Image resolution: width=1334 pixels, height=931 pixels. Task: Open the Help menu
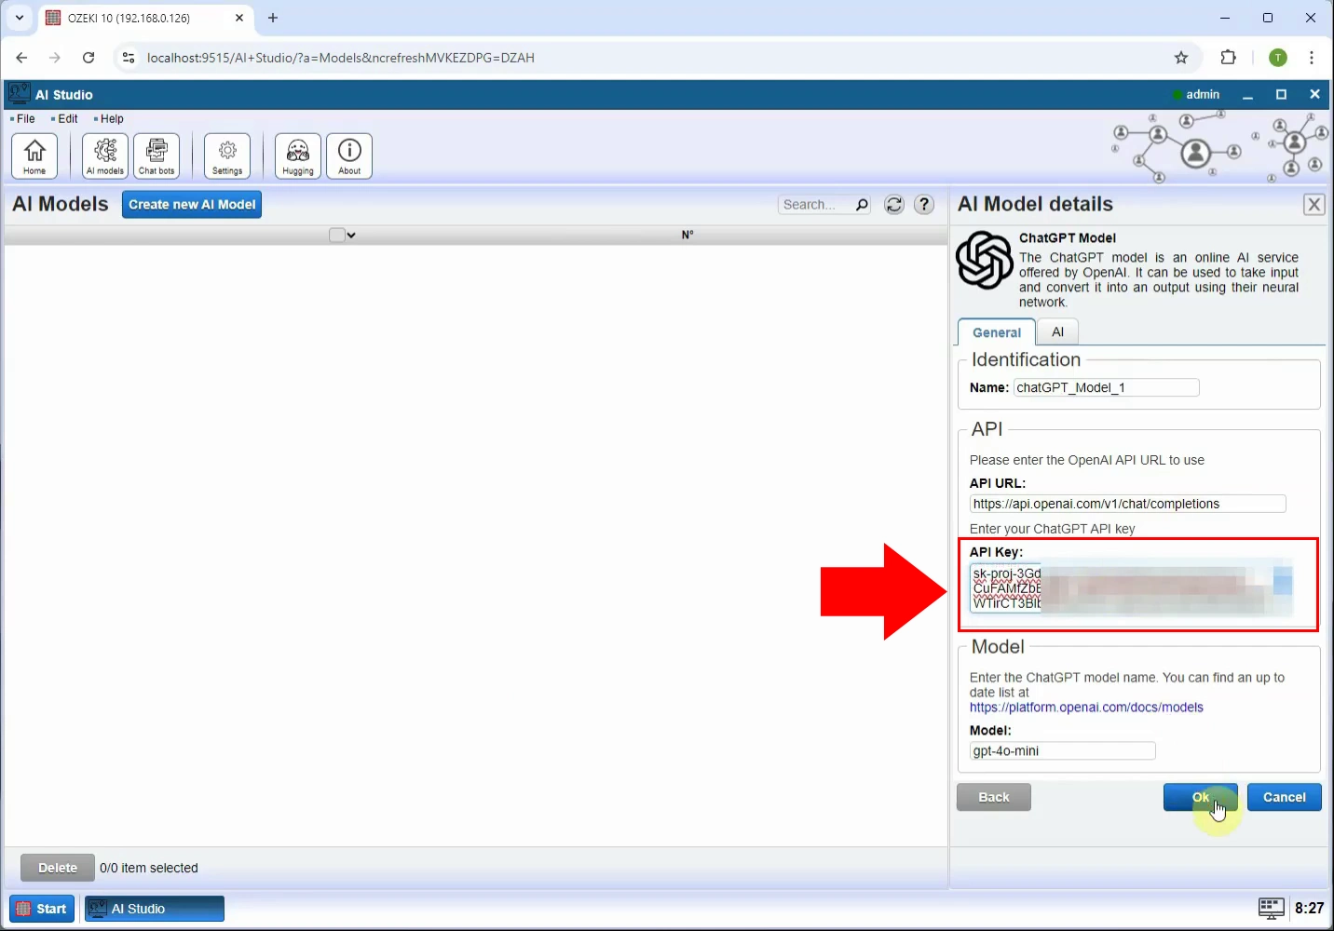[x=110, y=119]
